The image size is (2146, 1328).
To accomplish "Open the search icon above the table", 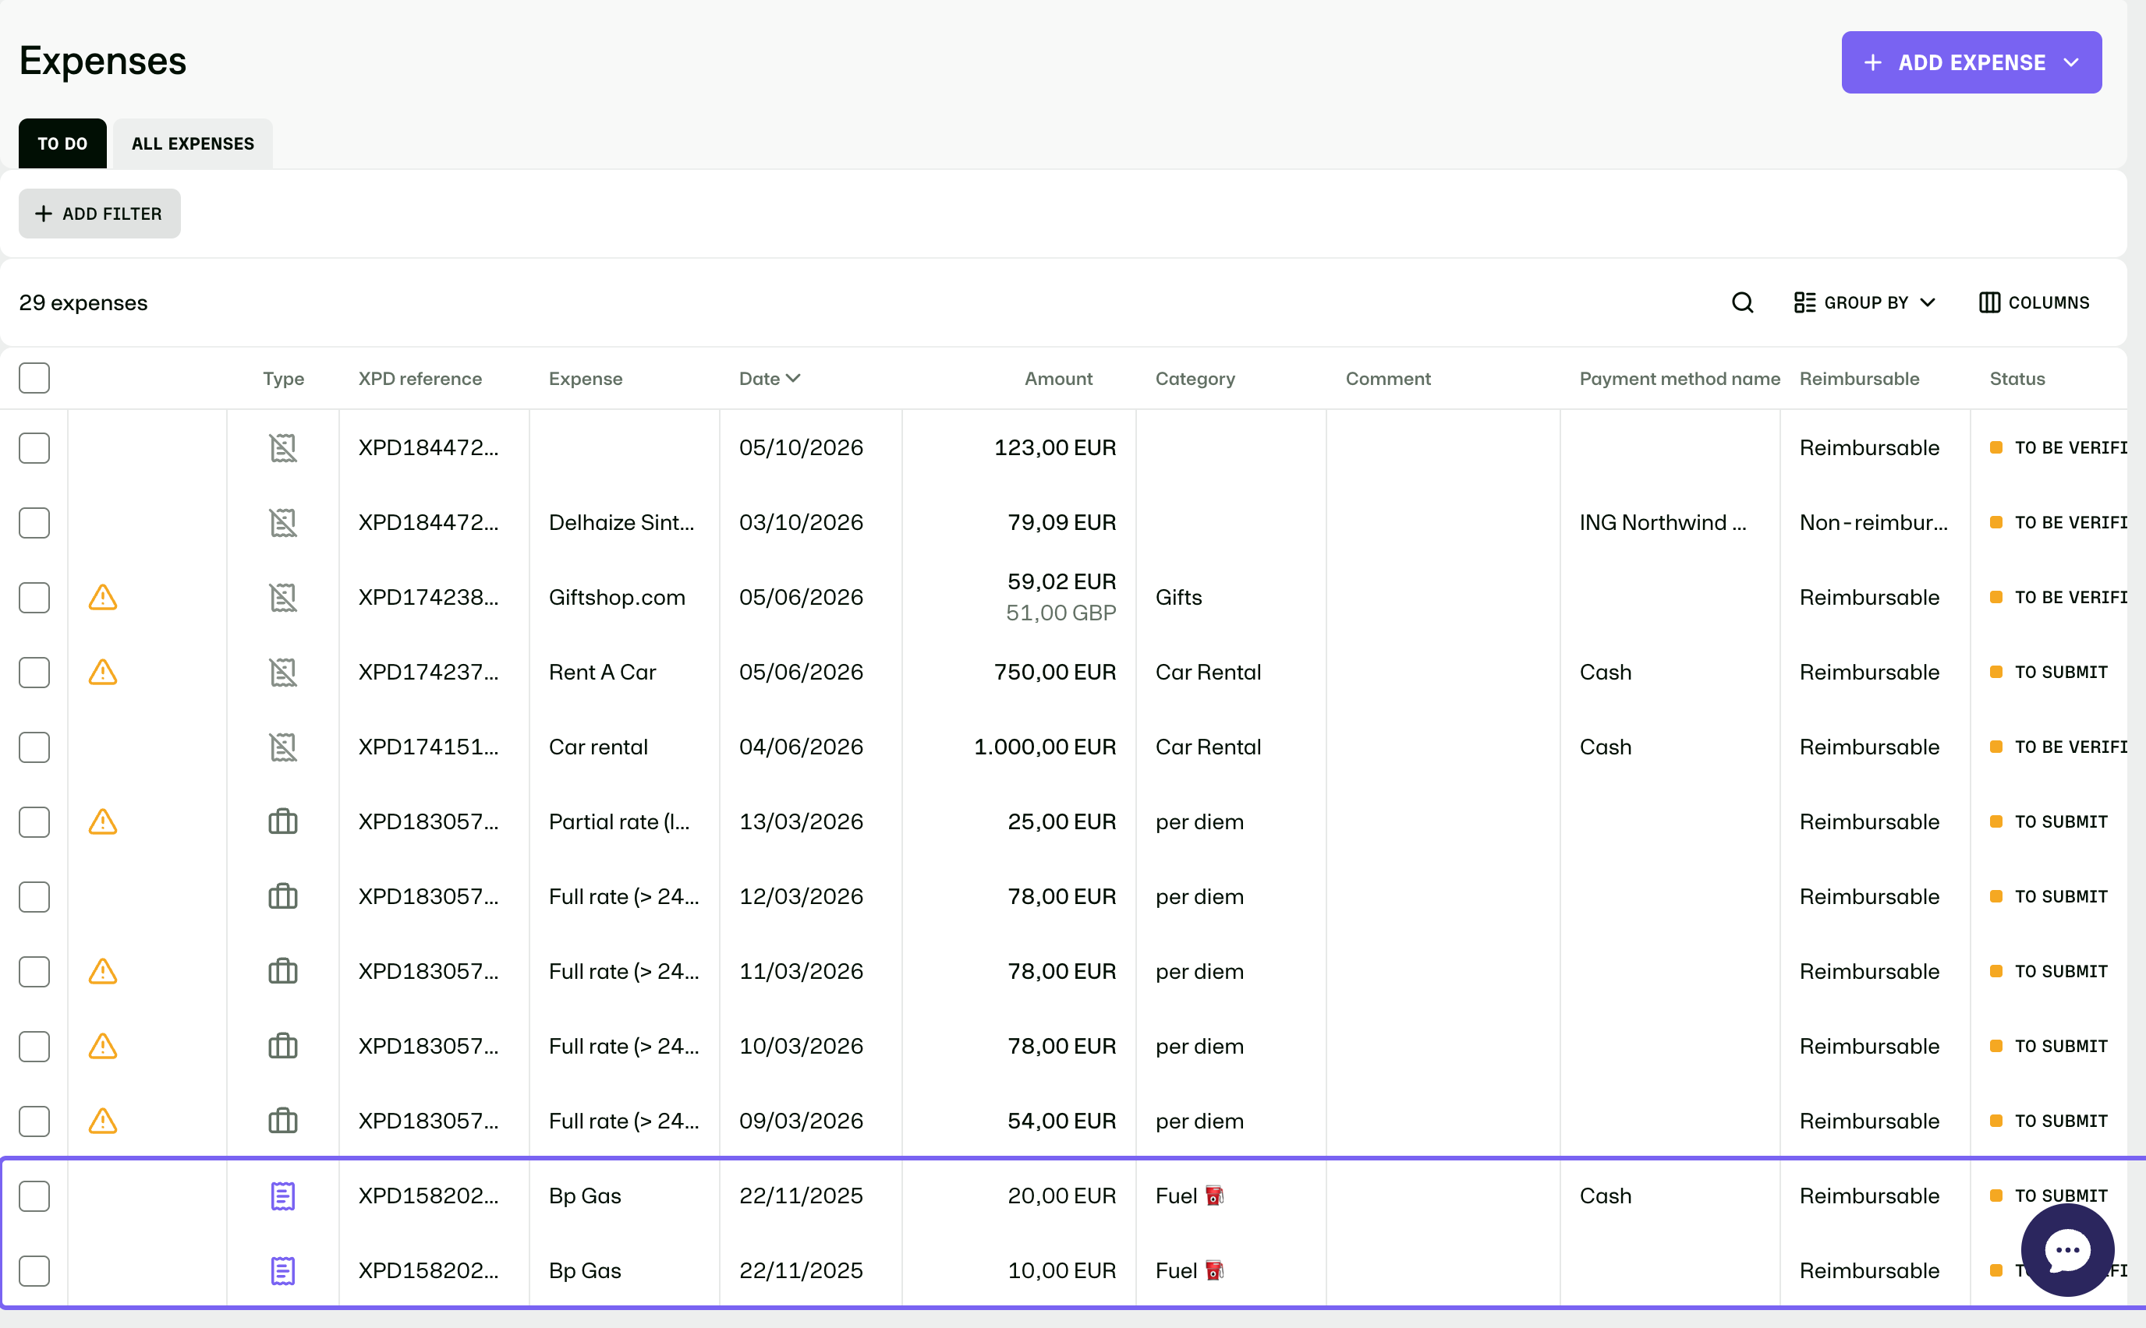I will coord(1743,303).
